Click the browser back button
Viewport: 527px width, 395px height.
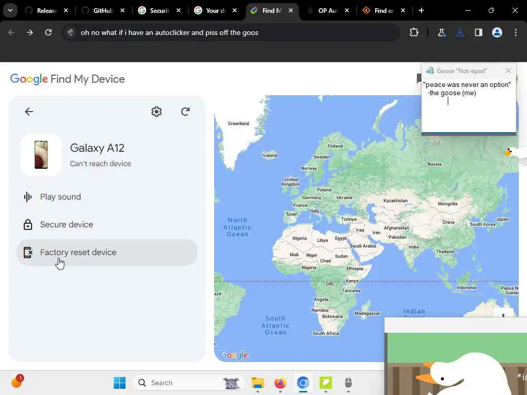tap(11, 32)
